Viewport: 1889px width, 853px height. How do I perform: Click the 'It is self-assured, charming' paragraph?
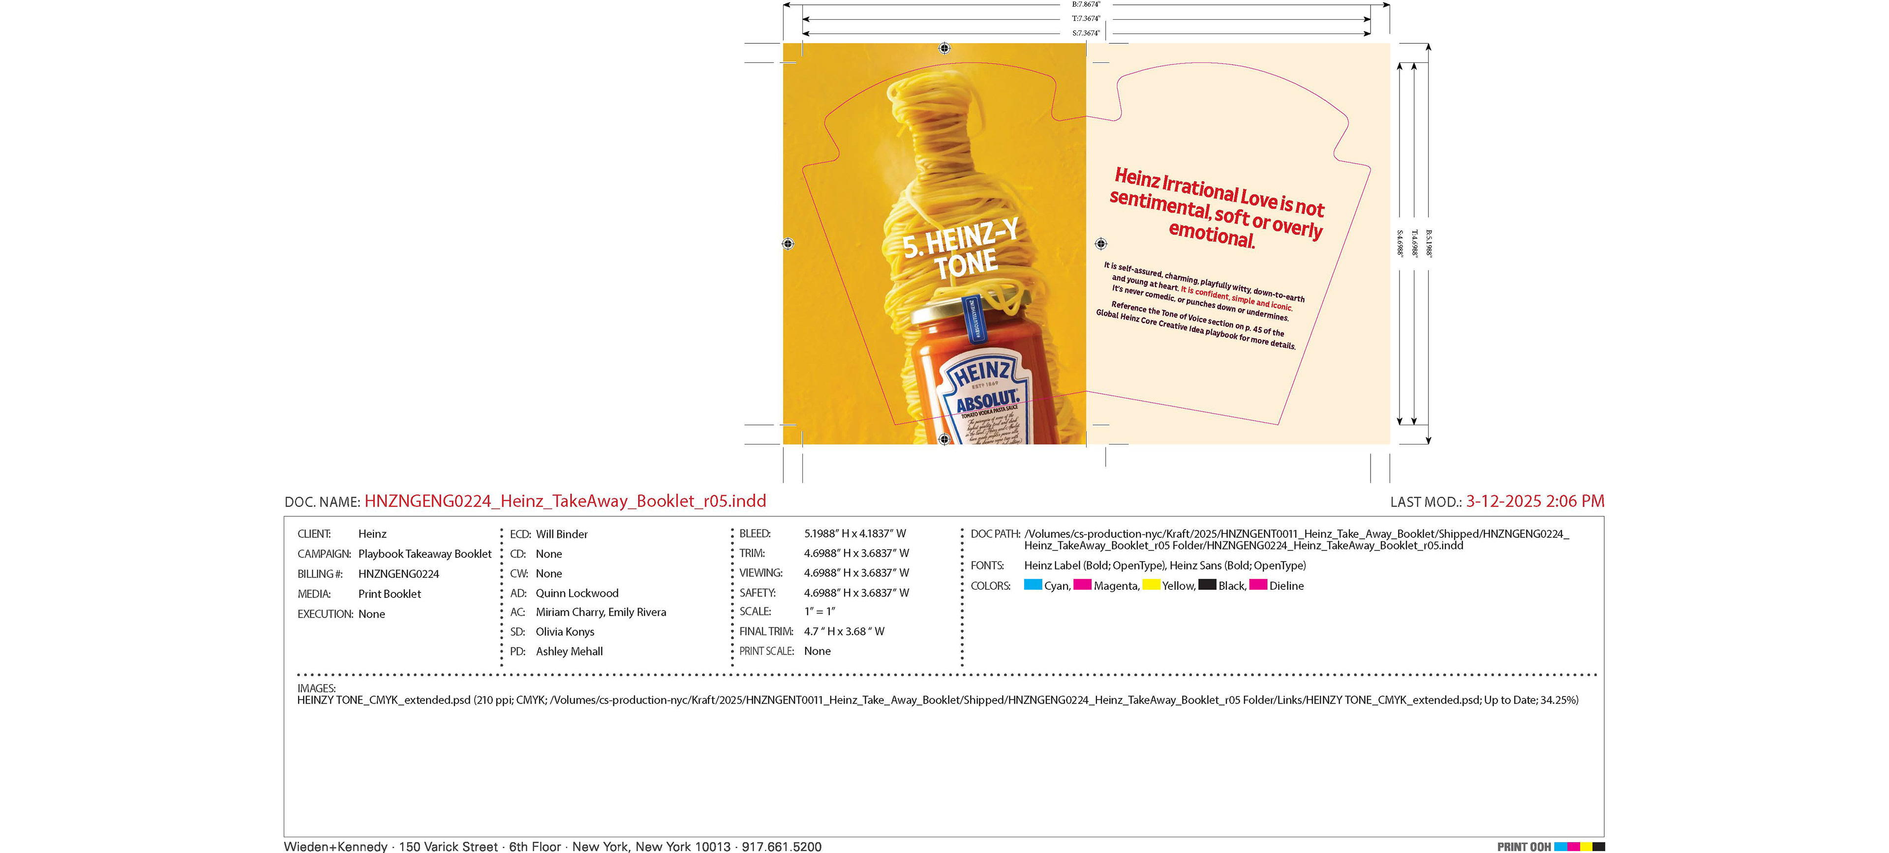tap(1203, 291)
